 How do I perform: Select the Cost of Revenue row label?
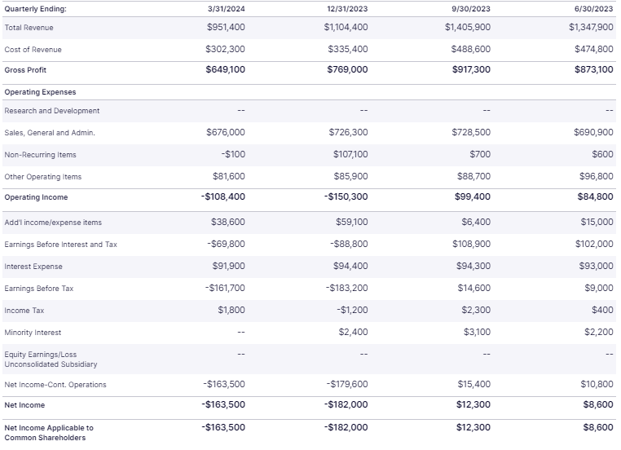33,50
